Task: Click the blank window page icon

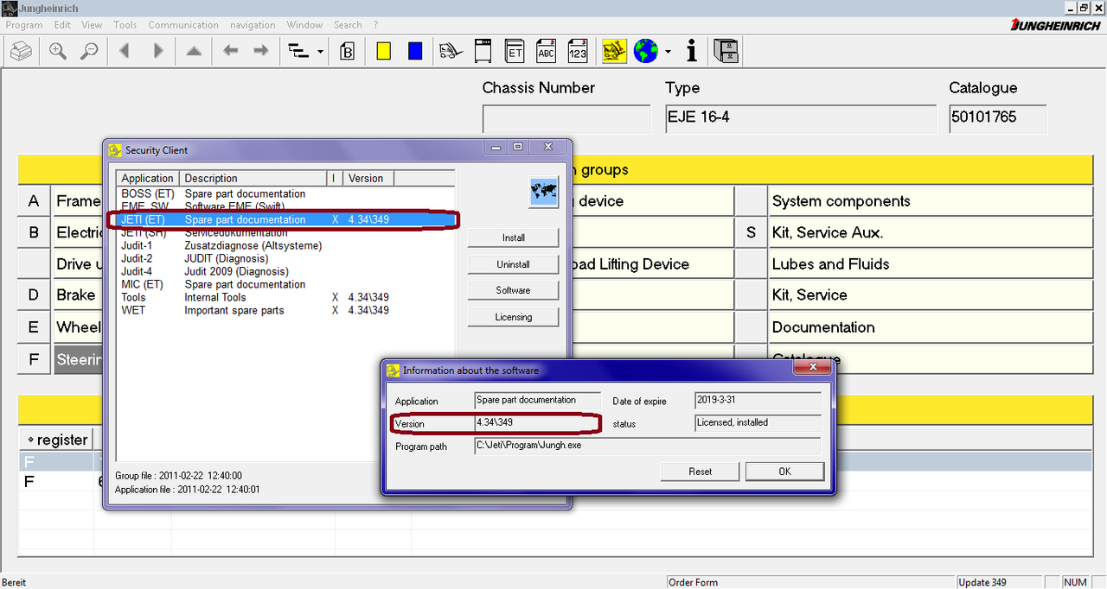Action: tap(483, 52)
